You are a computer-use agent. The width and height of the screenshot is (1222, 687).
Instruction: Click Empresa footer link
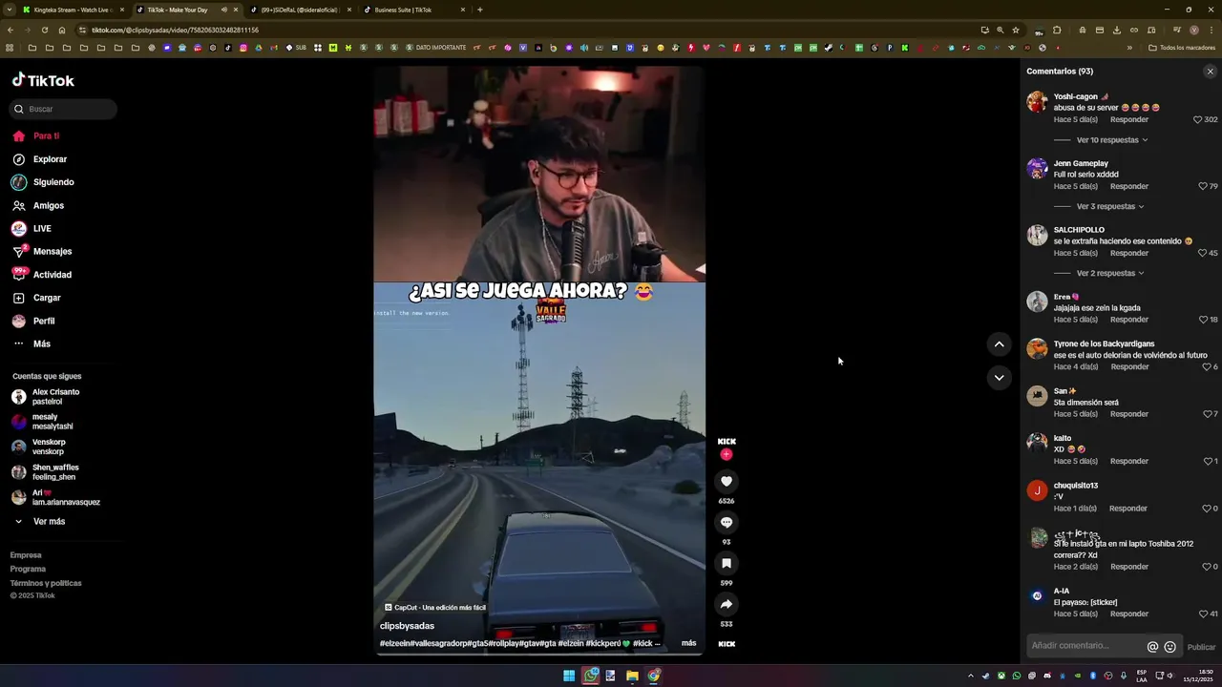(26, 555)
